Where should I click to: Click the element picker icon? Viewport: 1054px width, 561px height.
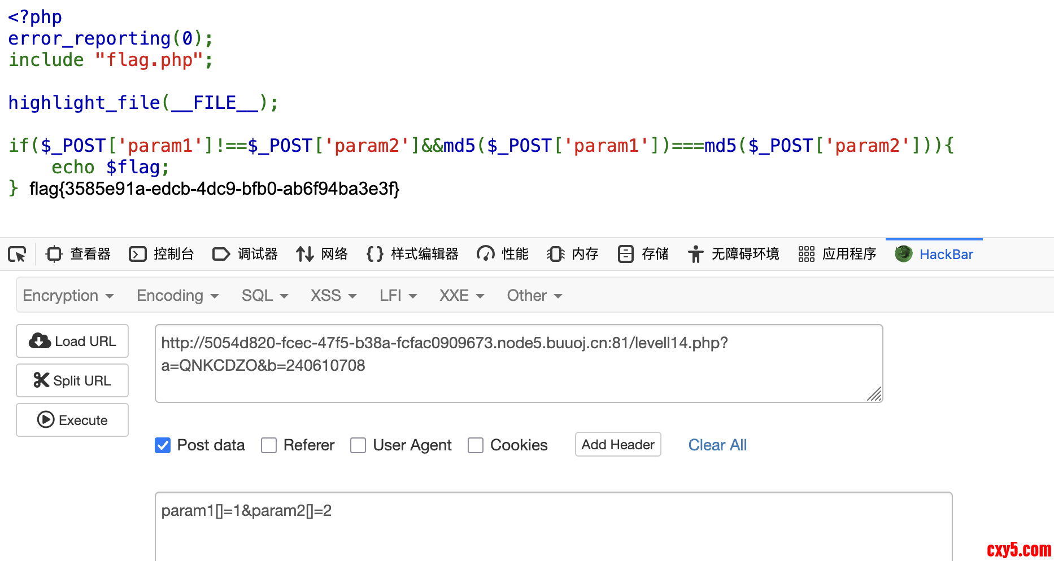click(17, 255)
